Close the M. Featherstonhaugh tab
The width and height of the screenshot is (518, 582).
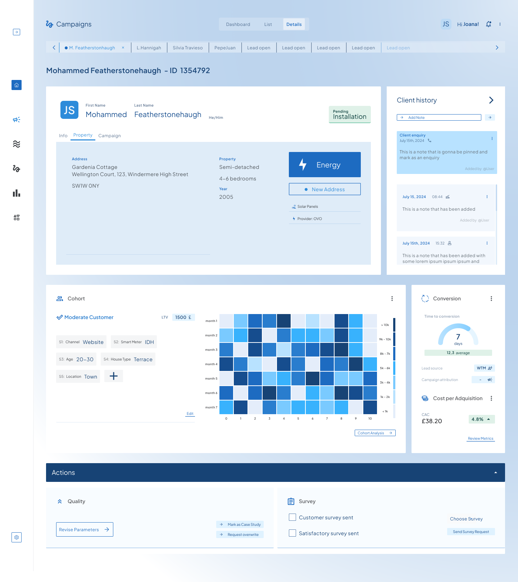(123, 48)
